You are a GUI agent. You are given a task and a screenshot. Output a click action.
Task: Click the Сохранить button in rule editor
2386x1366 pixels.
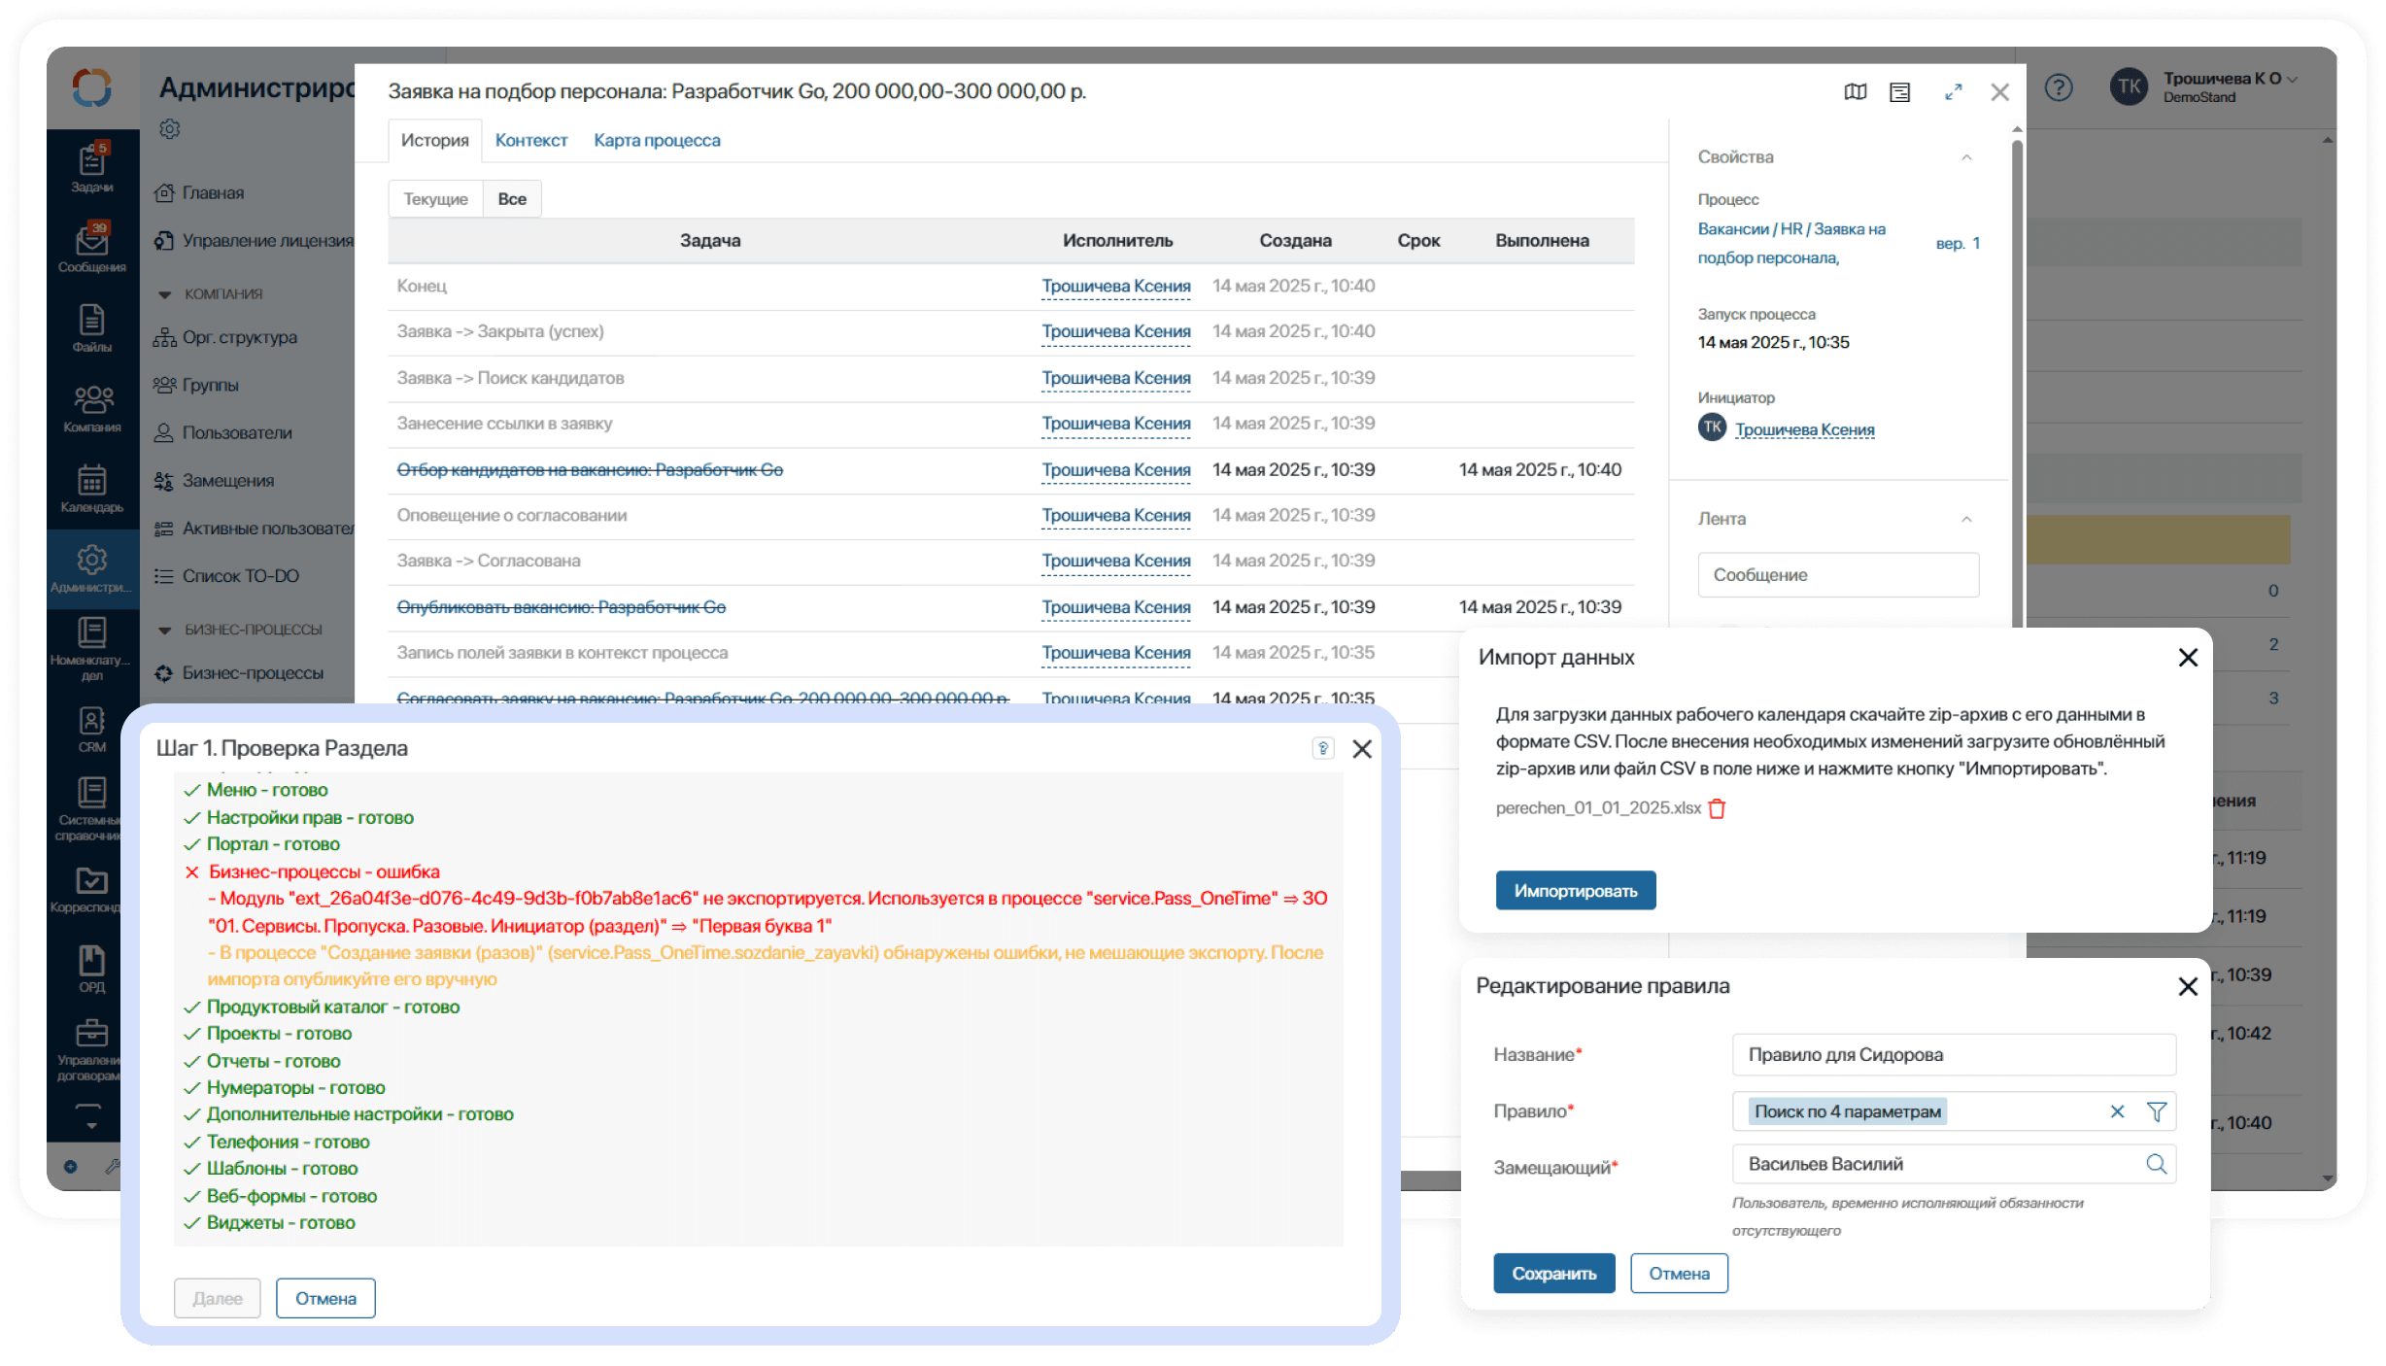click(x=1553, y=1274)
